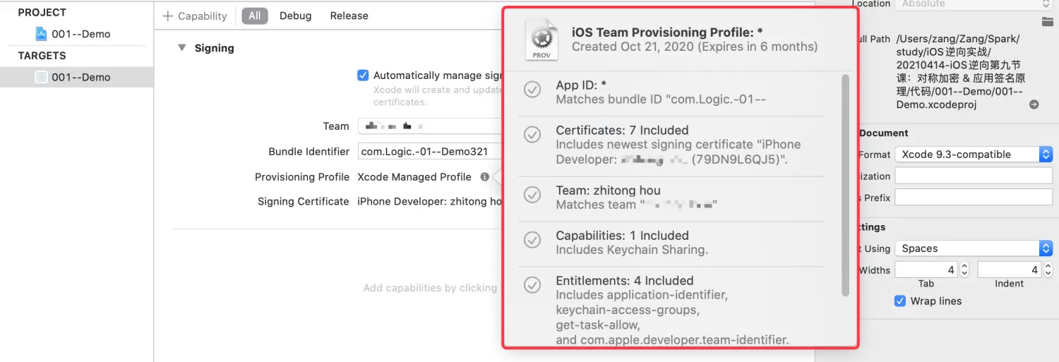Viewport: 1059px width, 362px height.
Task: Click the Tab width value field
Action: [x=927, y=270]
